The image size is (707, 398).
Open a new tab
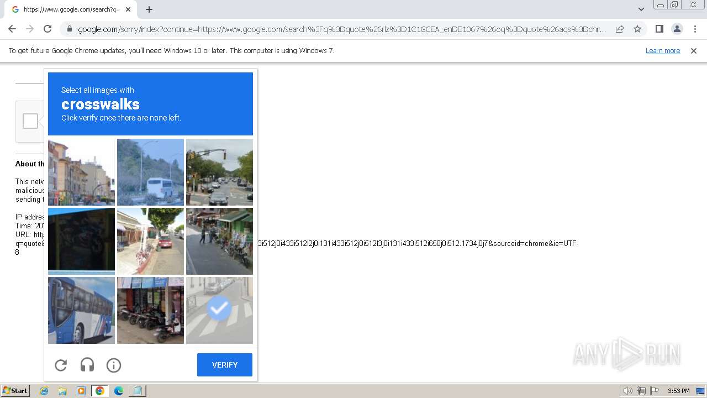click(149, 9)
